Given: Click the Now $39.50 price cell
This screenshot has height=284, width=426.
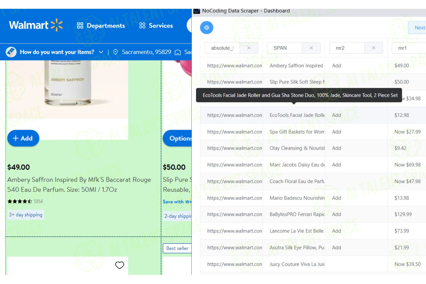Looking at the screenshot, I should point(407,264).
